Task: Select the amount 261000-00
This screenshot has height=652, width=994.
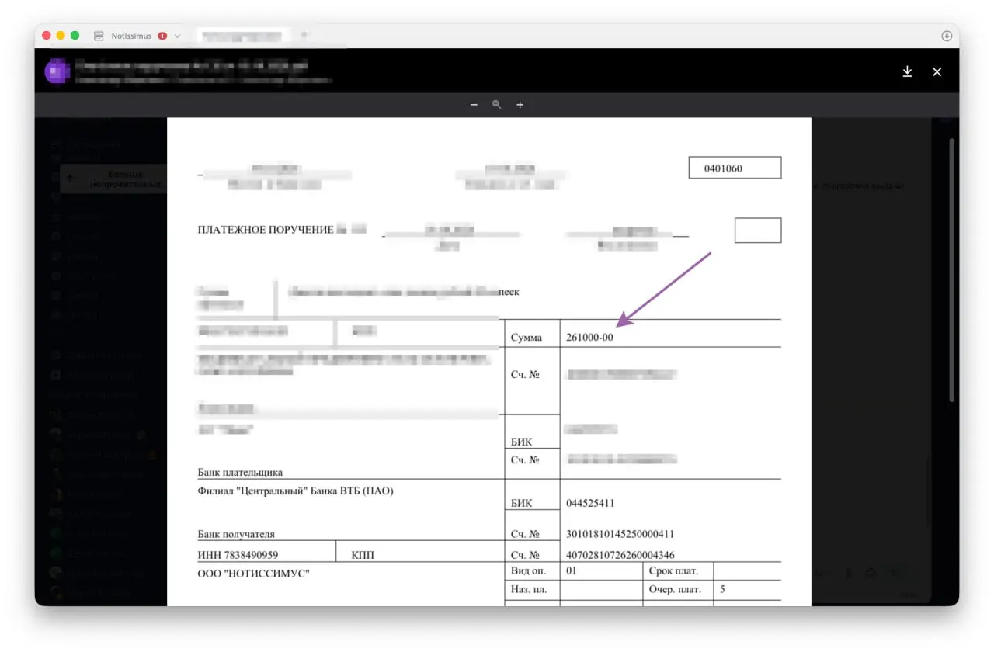Action: coord(590,338)
